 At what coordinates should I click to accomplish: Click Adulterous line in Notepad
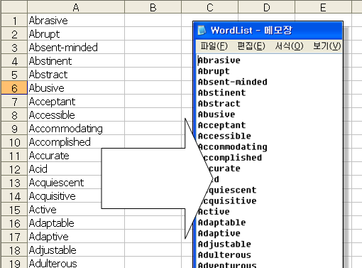224,255
